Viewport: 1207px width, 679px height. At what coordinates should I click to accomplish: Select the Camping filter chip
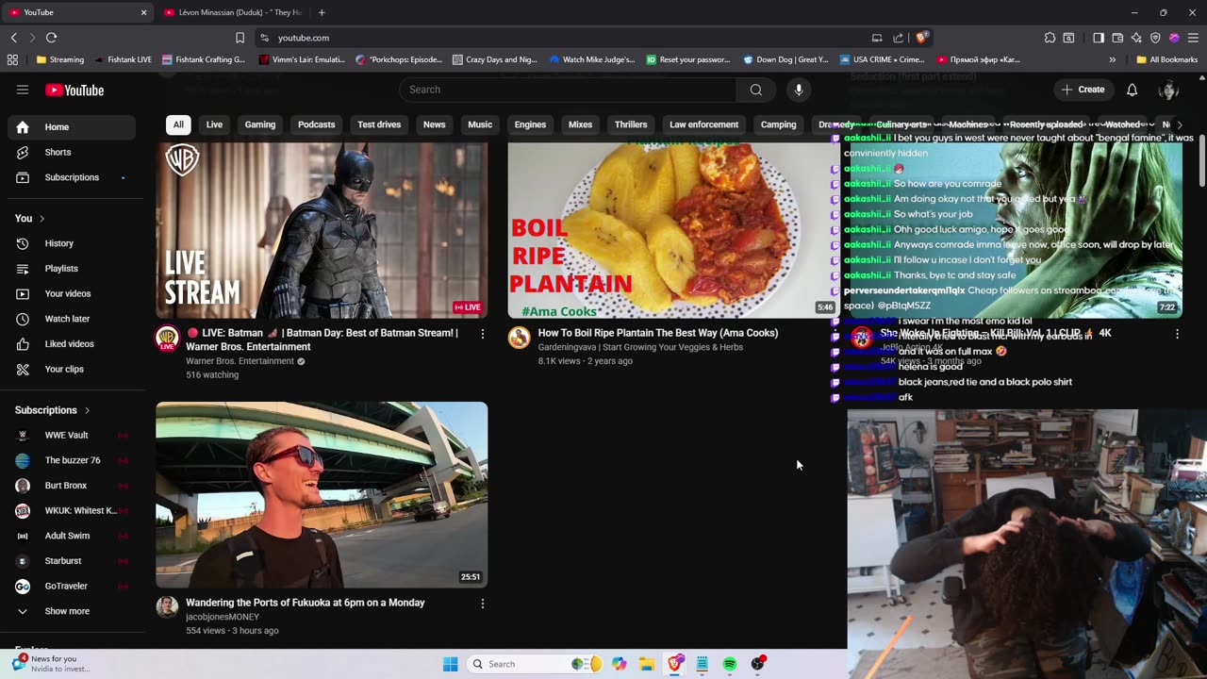pos(779,124)
